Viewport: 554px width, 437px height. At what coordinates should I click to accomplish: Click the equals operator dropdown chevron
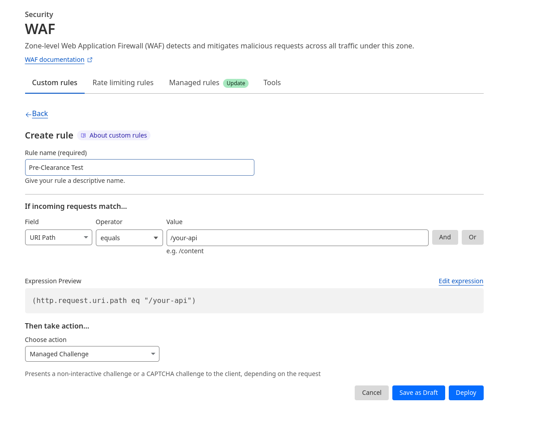156,238
